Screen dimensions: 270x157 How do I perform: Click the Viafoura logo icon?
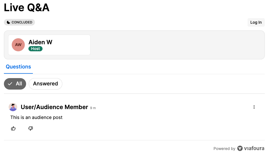240,148
